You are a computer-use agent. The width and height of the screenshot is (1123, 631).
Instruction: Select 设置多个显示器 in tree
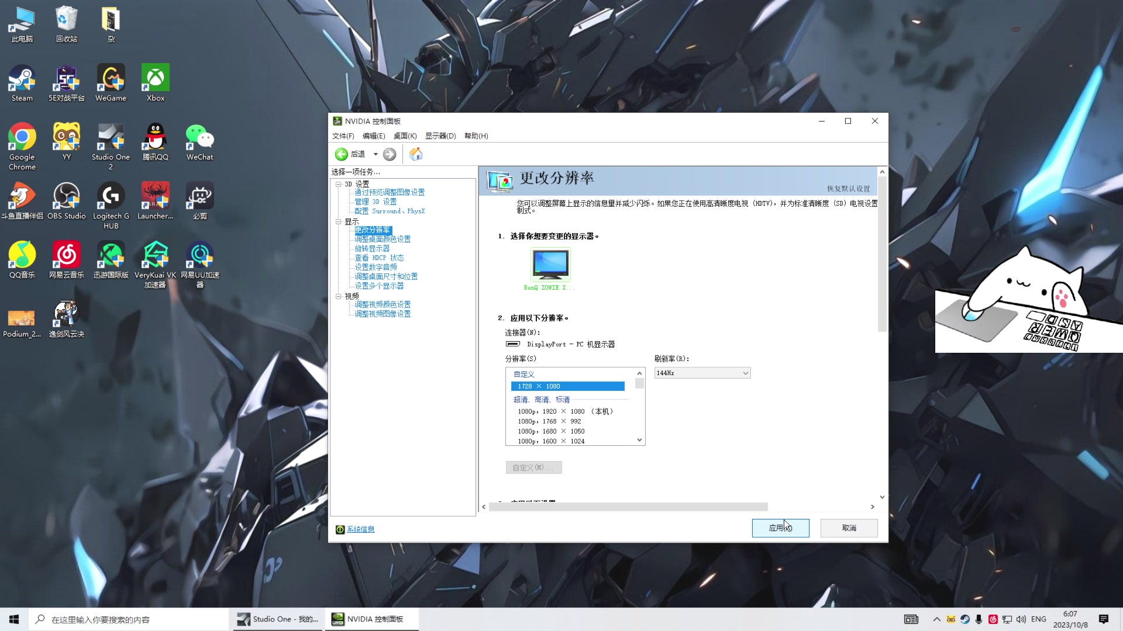click(x=379, y=286)
